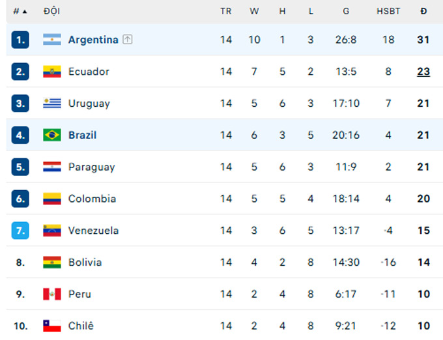The height and width of the screenshot is (340, 443).
Task: Open the Bolivia team link
Action: (x=85, y=262)
